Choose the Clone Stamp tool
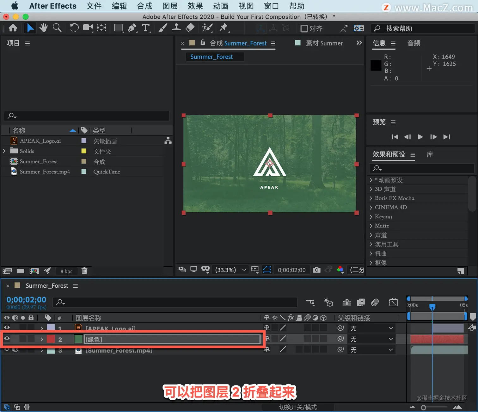Screen dimensions: 478x412 (176, 28)
